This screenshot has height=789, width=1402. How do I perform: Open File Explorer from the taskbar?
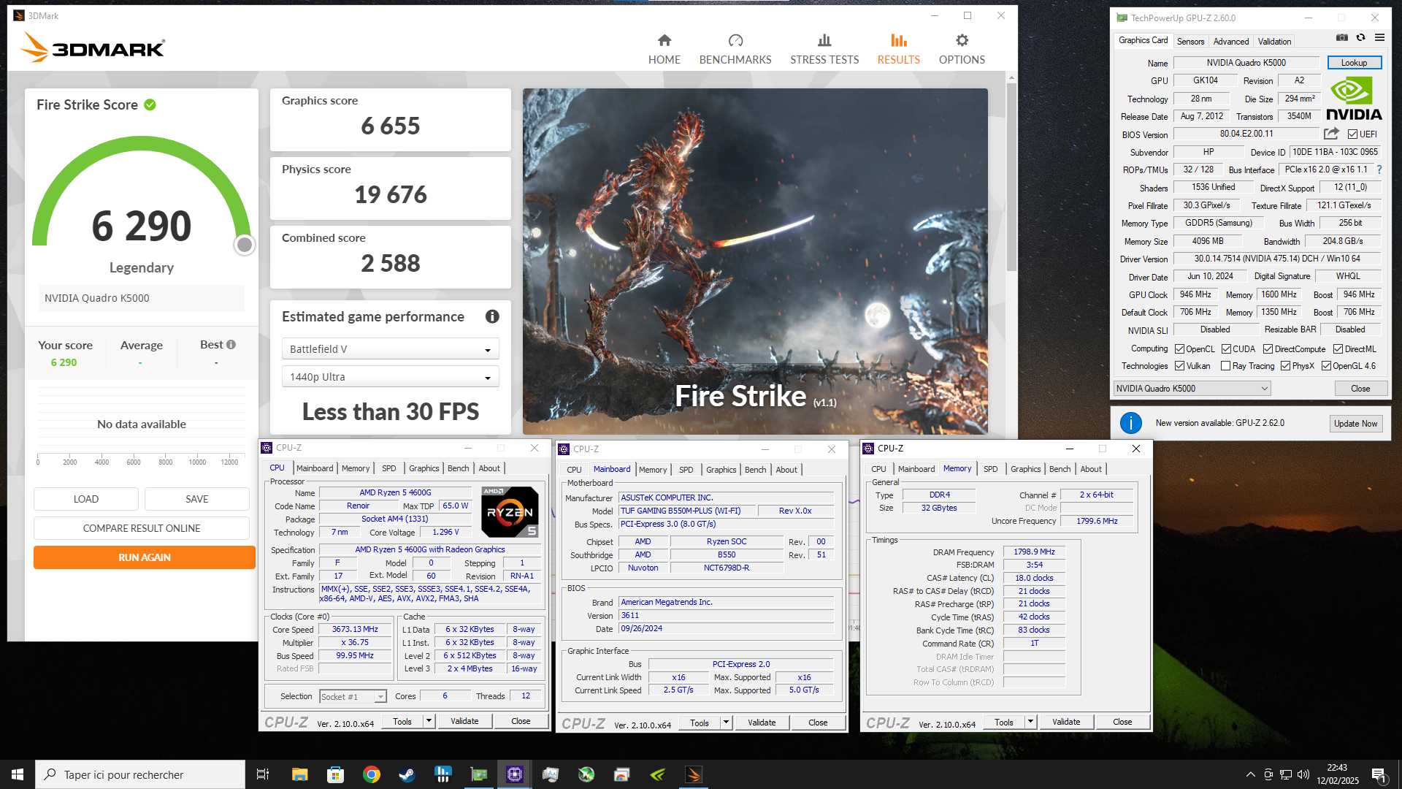click(x=299, y=774)
